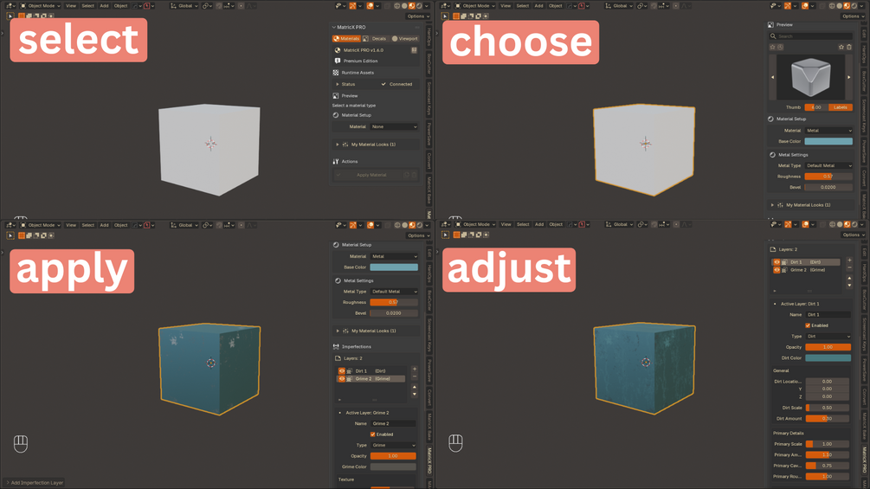The image size is (870, 489).
Task: Open the PowerSave sidebar tab in the top-left viewport
Action: [429, 135]
